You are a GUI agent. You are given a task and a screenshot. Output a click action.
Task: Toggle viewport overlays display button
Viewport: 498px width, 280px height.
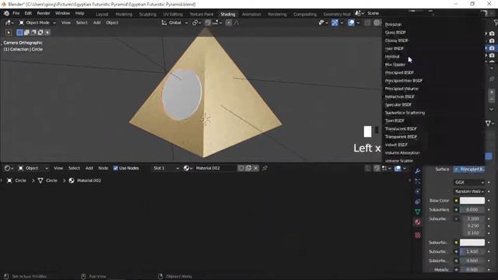click(351, 23)
